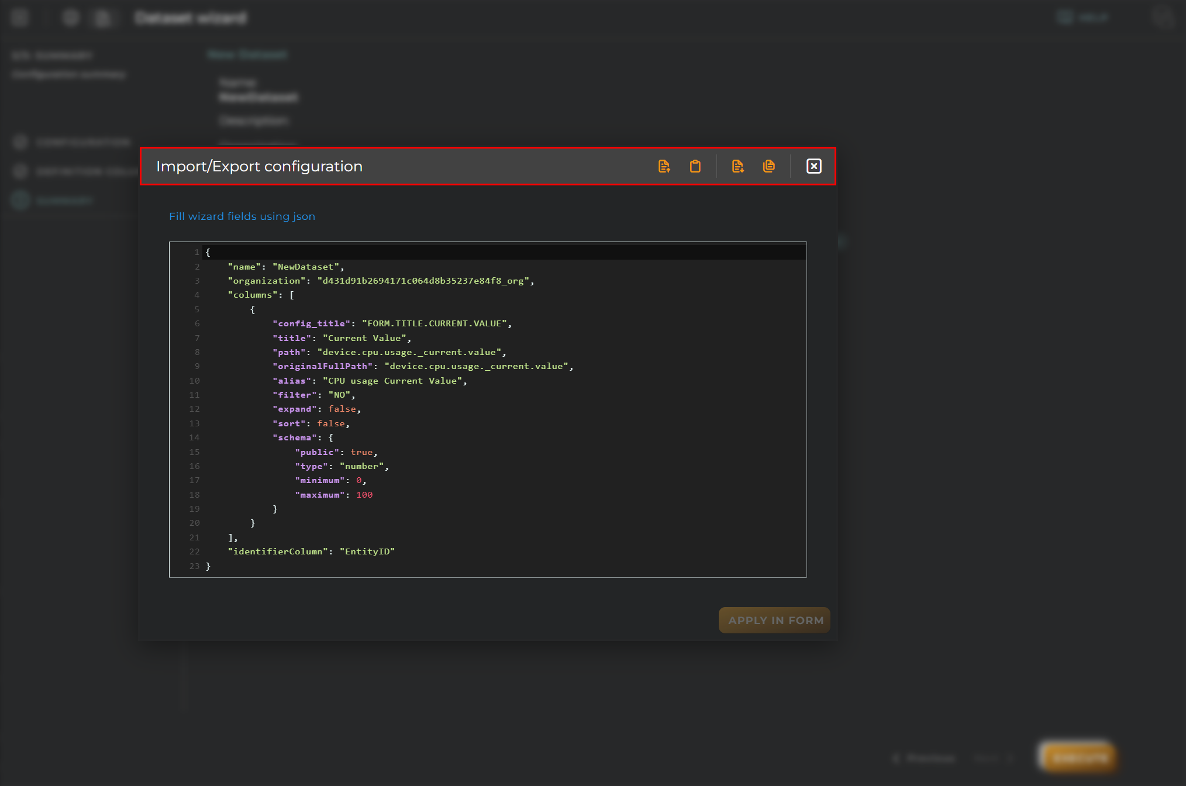Click the paste from clipboard icon
The image size is (1186, 786).
695,167
